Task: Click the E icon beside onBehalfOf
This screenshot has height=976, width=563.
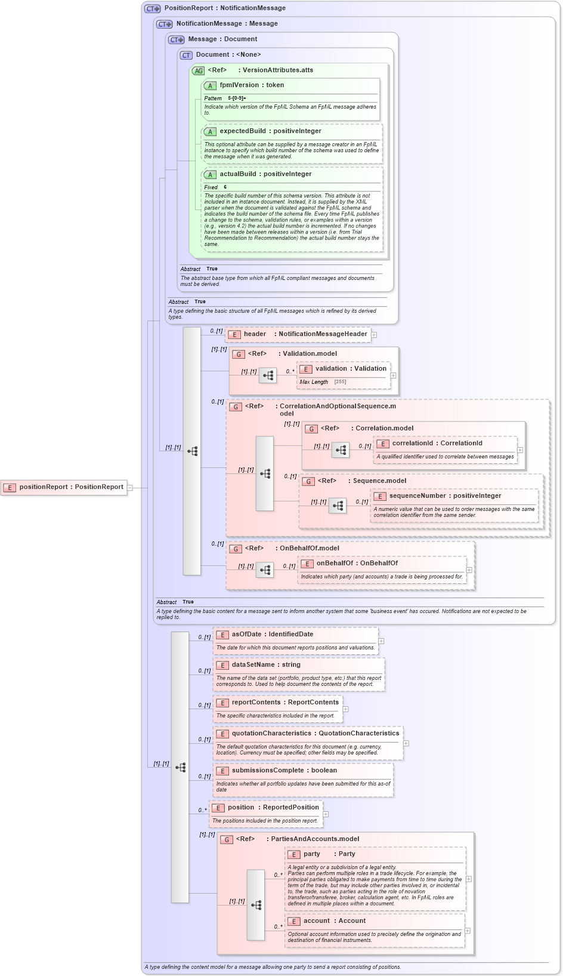Action: pyautogui.click(x=307, y=564)
